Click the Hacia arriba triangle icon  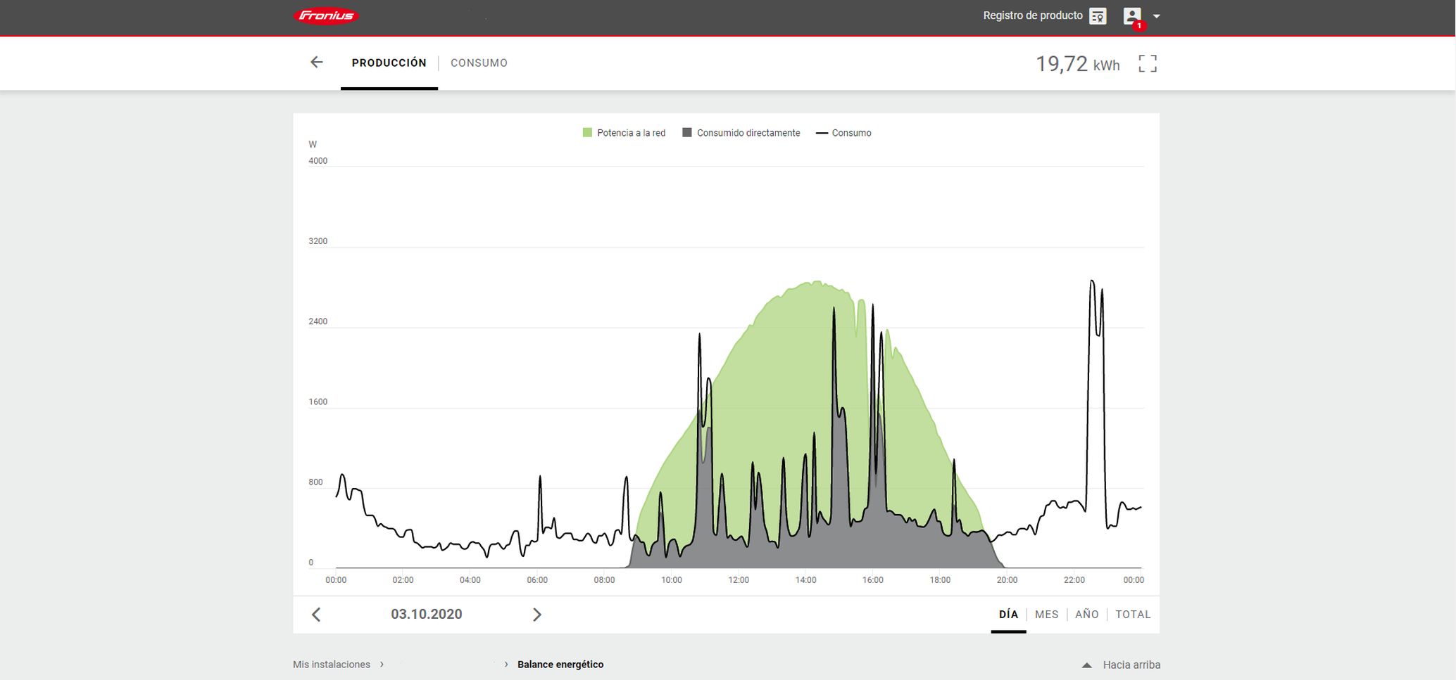click(x=1086, y=665)
